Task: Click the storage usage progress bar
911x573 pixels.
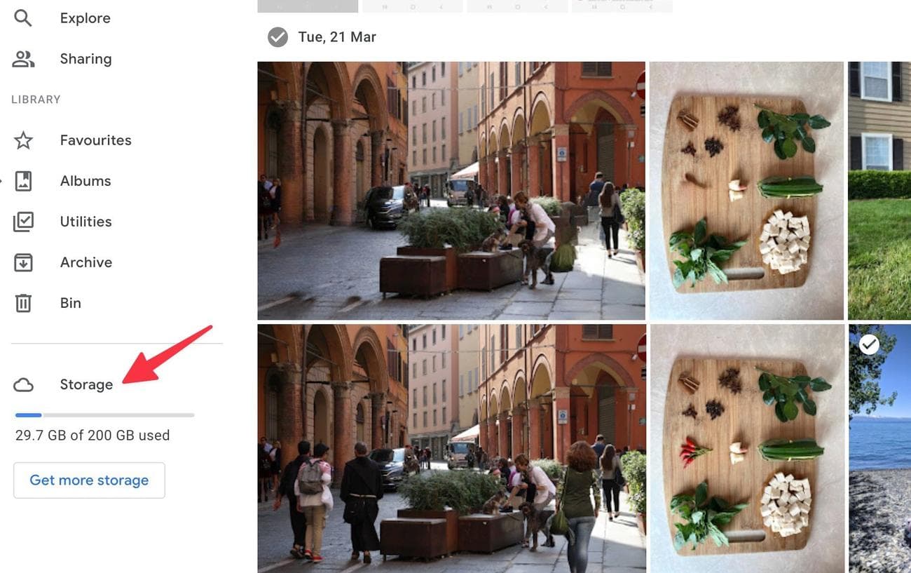Action: click(x=104, y=415)
